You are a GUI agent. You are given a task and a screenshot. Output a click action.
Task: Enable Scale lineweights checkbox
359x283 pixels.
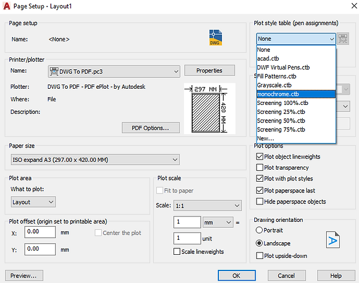177,251
